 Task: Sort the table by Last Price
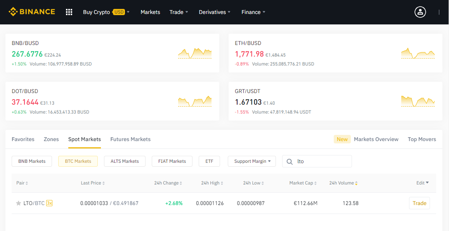[x=92, y=183]
